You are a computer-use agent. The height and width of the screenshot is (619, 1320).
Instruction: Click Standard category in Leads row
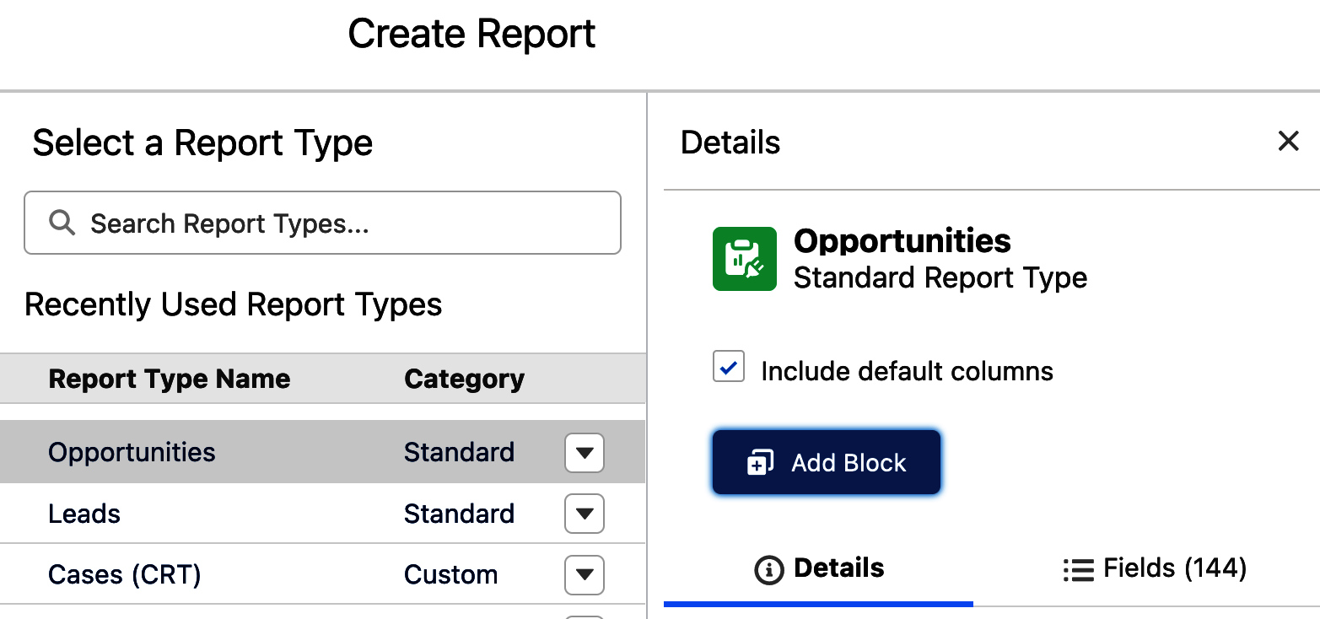point(459,514)
